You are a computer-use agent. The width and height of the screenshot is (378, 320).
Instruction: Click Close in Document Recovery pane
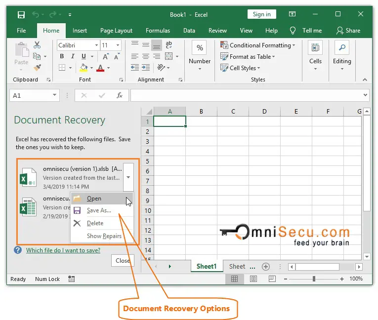123,261
